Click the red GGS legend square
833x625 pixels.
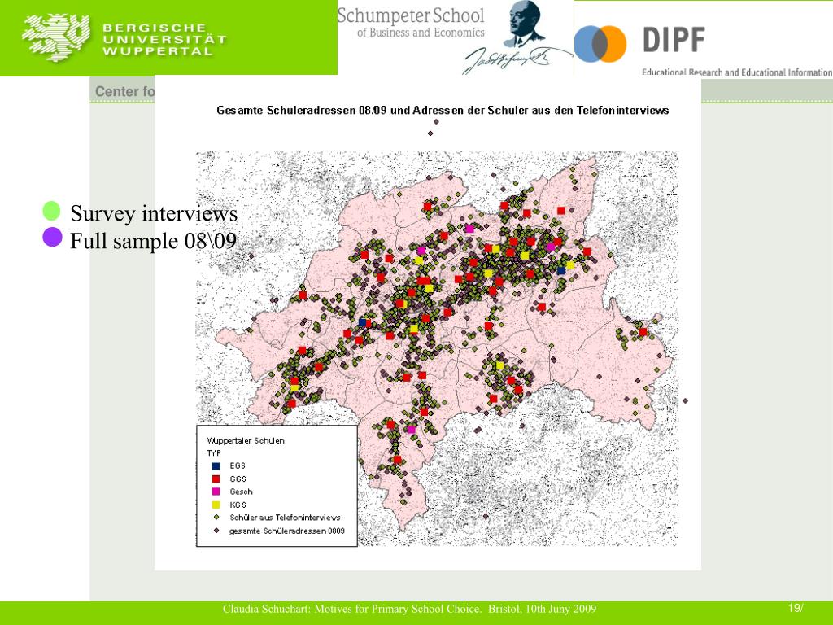click(216, 479)
